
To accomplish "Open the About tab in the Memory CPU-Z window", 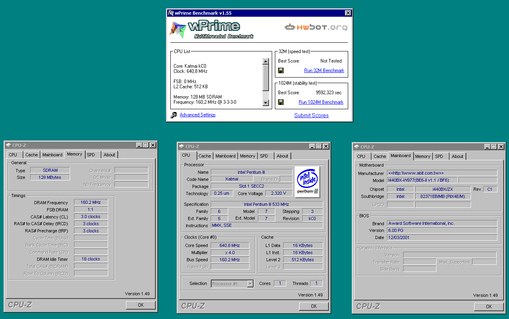I will [109, 155].
